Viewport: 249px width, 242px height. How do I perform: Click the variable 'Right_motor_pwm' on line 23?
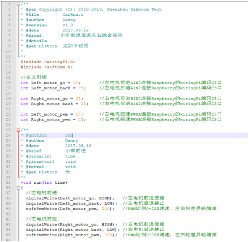point(51,120)
